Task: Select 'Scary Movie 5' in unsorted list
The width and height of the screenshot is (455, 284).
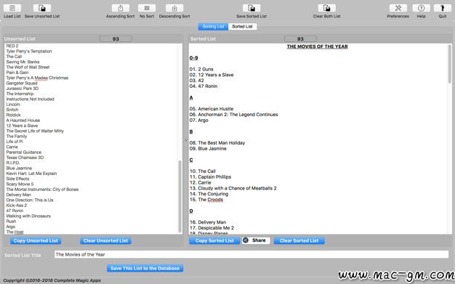Action: 20,184
